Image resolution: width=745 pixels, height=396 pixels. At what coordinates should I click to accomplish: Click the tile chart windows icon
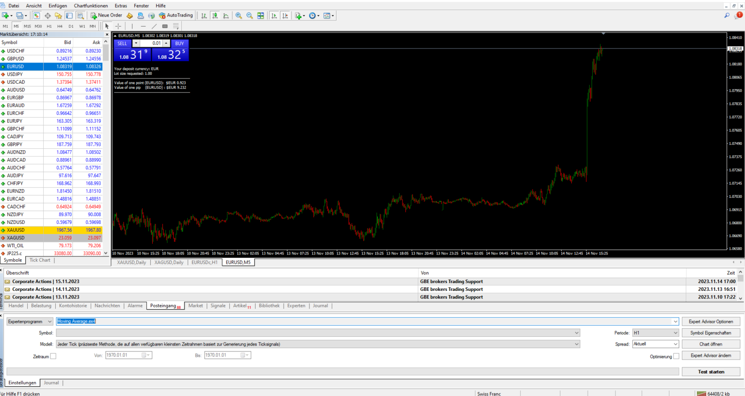(261, 16)
